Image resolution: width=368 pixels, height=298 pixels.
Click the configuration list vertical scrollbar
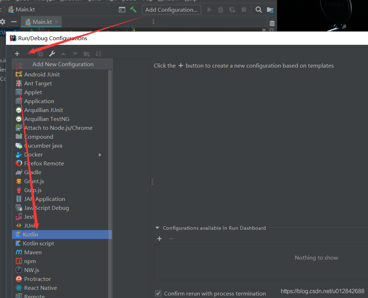110,184
